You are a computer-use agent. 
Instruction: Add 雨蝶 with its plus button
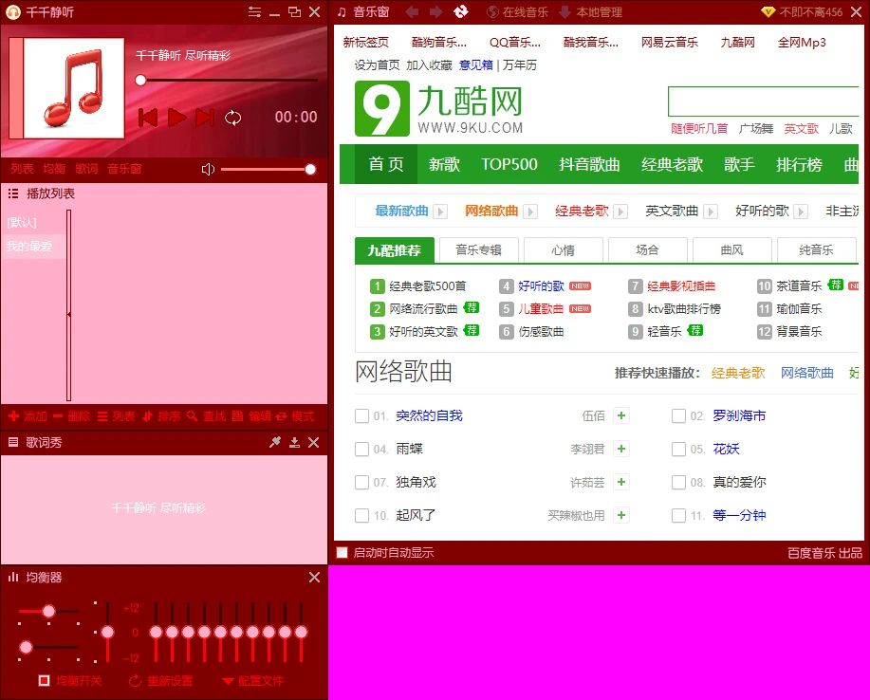pos(621,449)
